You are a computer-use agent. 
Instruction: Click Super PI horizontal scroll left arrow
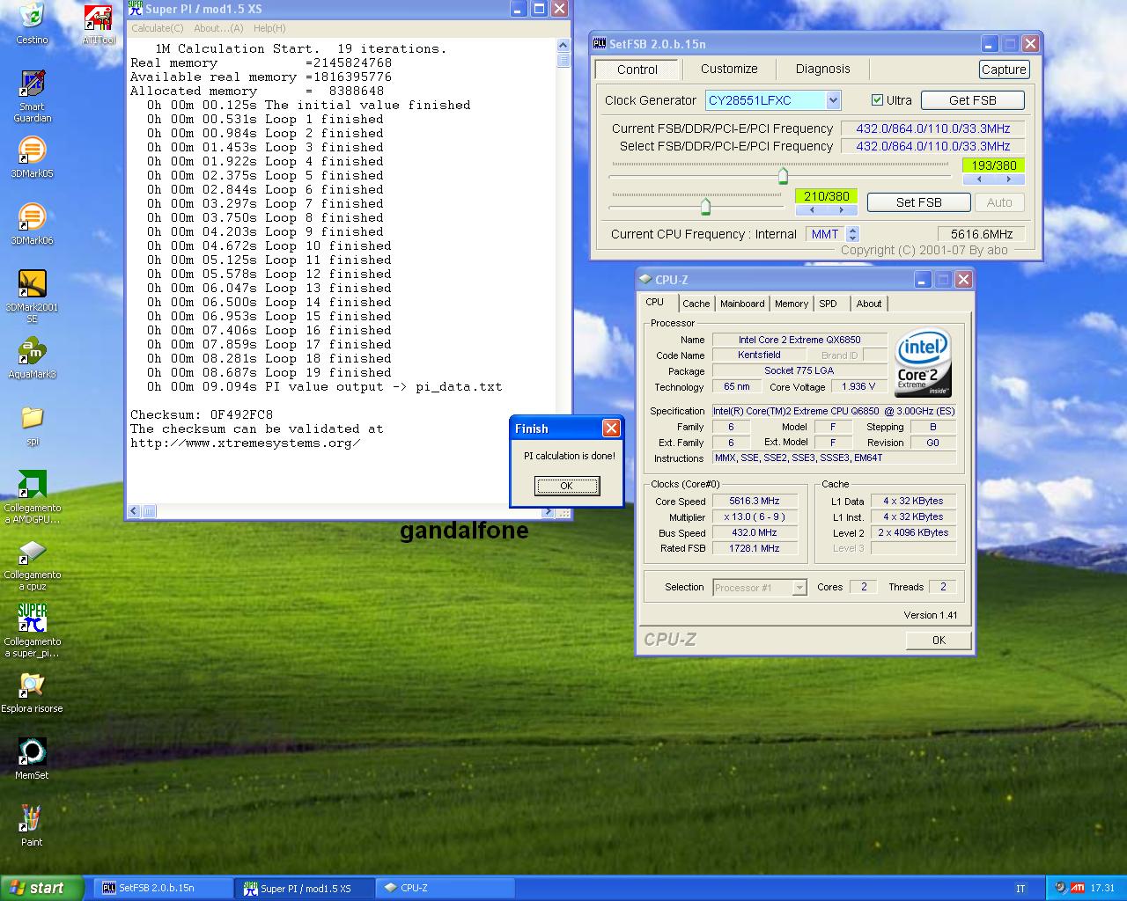[x=135, y=511]
